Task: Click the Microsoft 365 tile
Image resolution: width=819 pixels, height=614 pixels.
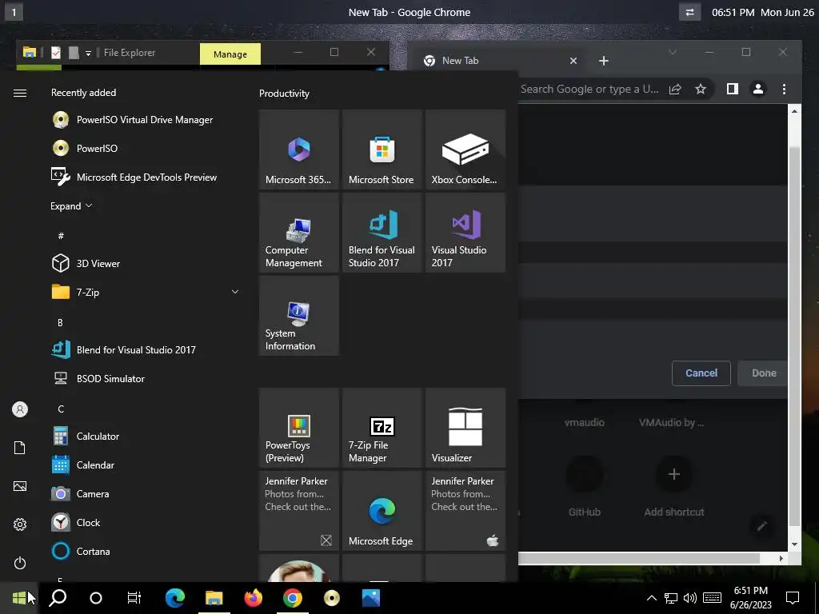Action: tap(299, 150)
